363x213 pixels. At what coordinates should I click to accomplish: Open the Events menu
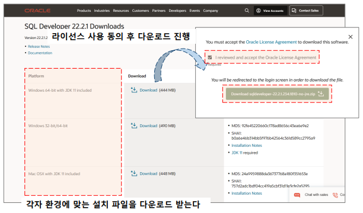pos(195,11)
